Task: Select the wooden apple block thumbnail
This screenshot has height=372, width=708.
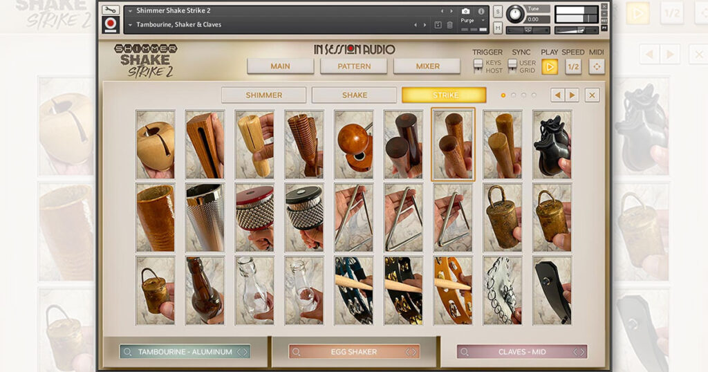Action: (156, 144)
